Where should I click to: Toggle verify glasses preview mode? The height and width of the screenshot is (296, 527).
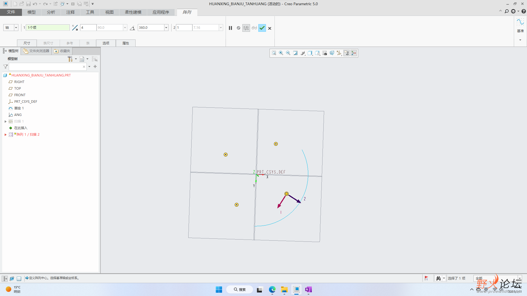[x=254, y=28]
